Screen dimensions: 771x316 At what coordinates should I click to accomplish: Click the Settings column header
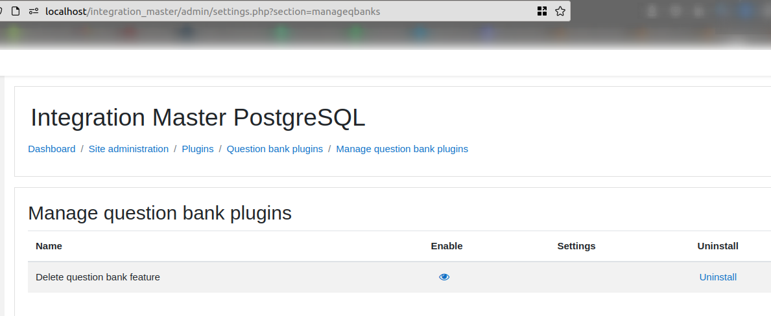point(576,246)
